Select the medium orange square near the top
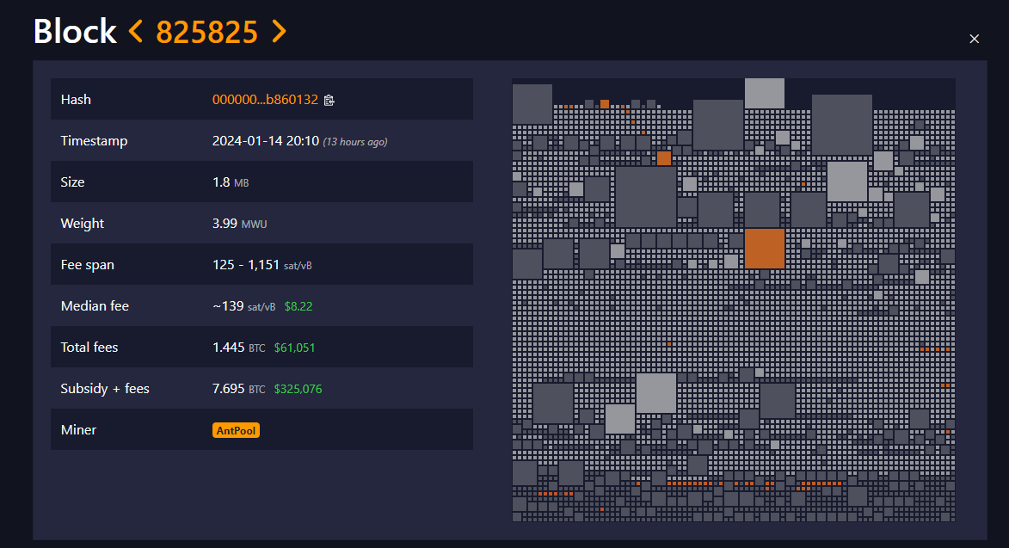The width and height of the screenshot is (1009, 548). pyautogui.click(x=664, y=158)
